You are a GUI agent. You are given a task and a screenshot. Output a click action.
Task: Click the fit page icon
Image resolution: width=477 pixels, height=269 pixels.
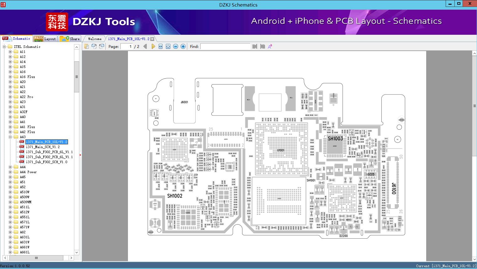click(x=168, y=46)
